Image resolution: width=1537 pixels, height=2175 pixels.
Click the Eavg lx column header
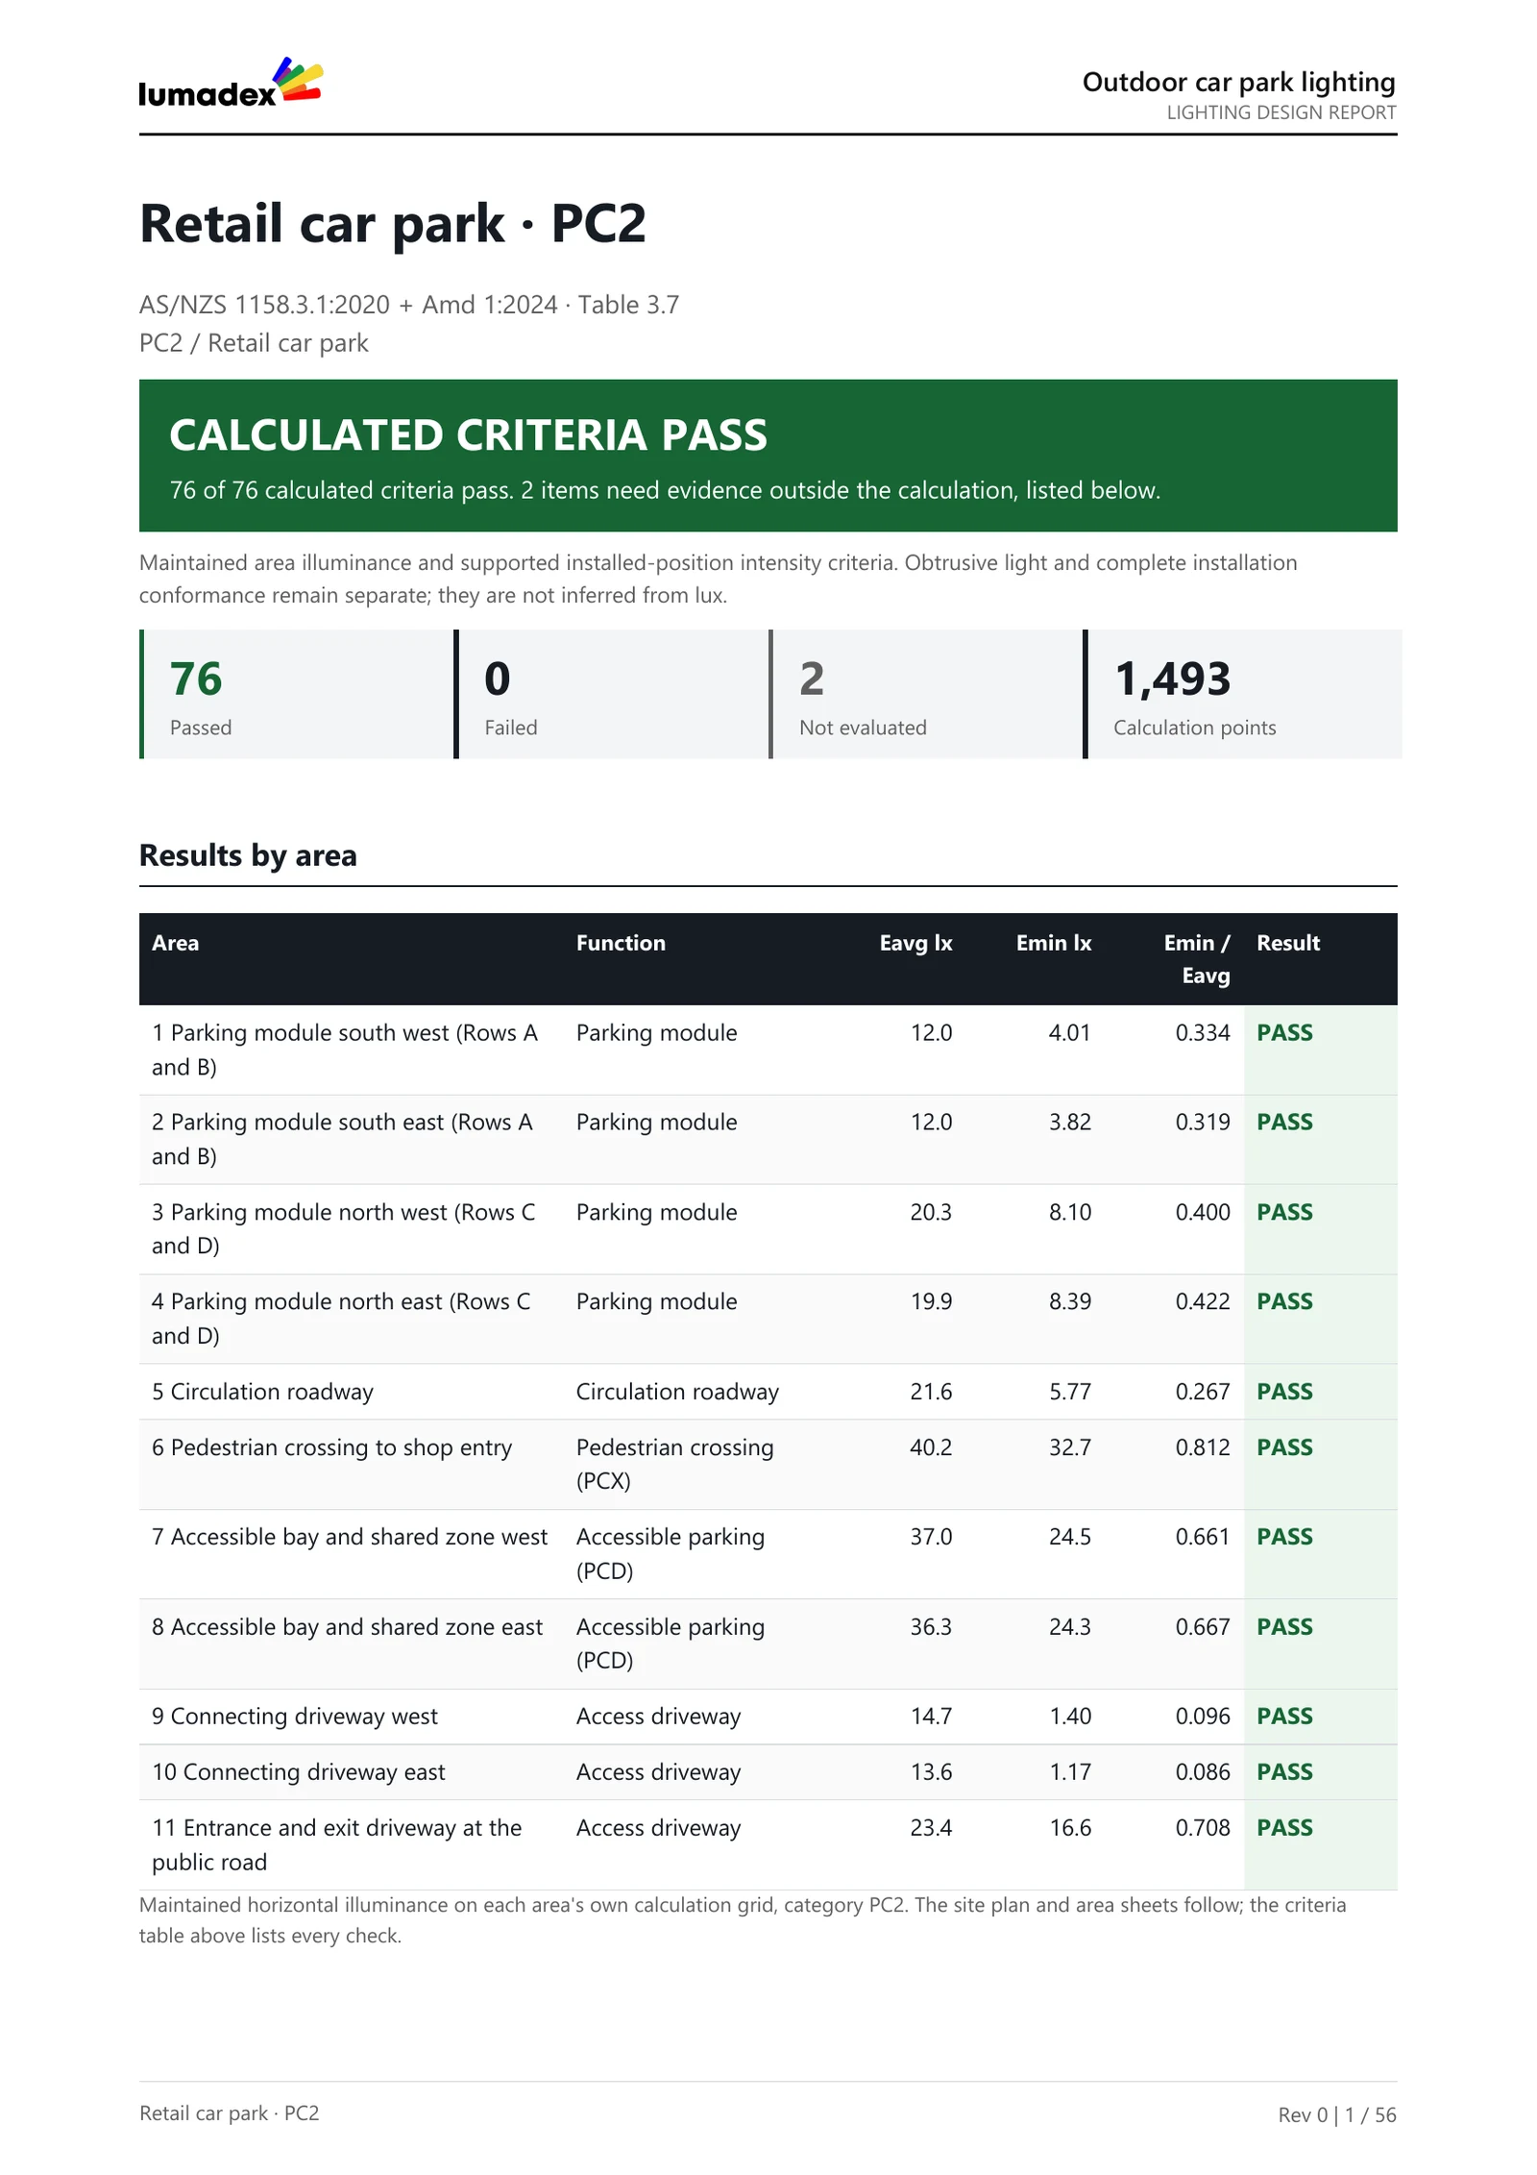915,943
